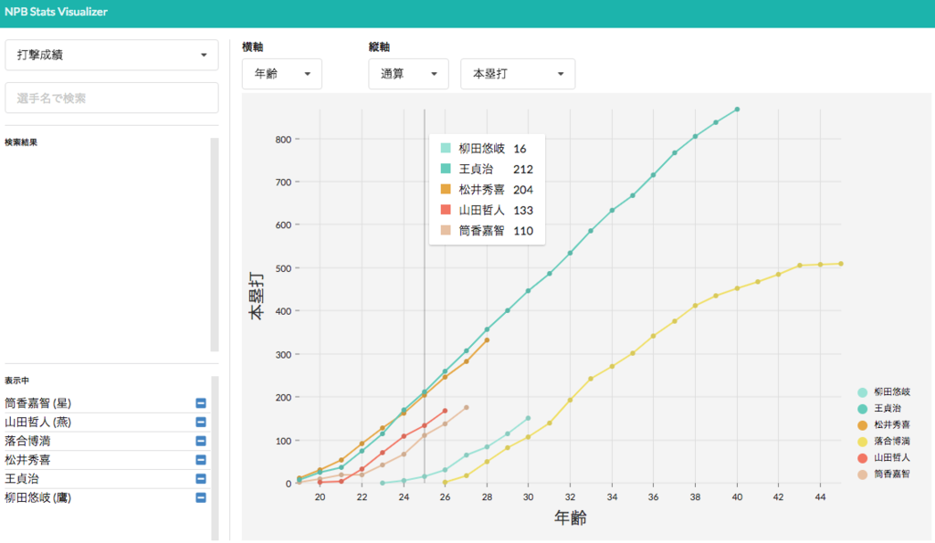Remove 落合博満 with its minus icon
Image resolution: width=935 pixels, height=543 pixels.
[x=201, y=441]
